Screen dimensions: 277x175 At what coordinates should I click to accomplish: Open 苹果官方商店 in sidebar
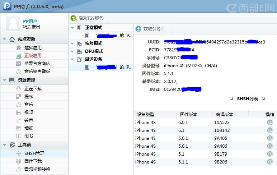click(x=37, y=64)
